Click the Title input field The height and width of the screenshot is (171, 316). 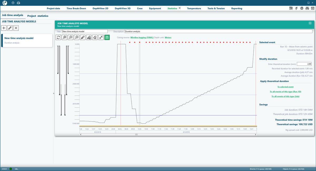[x=85, y=31]
